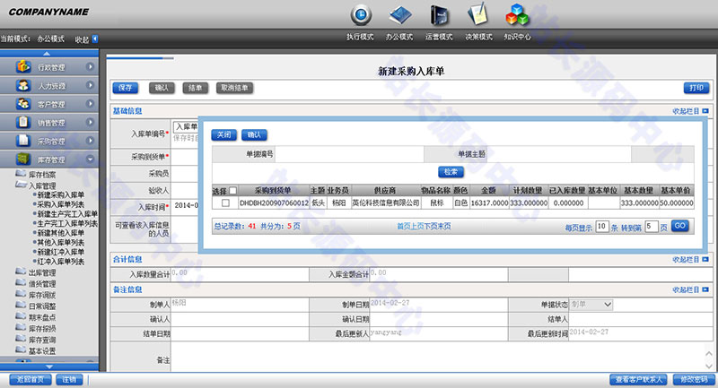Collapse sidebar with the 收起 arrow icon
The image size is (718, 388).
(95, 39)
